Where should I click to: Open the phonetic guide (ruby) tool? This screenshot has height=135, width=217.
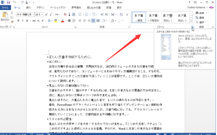[x=70, y=15]
